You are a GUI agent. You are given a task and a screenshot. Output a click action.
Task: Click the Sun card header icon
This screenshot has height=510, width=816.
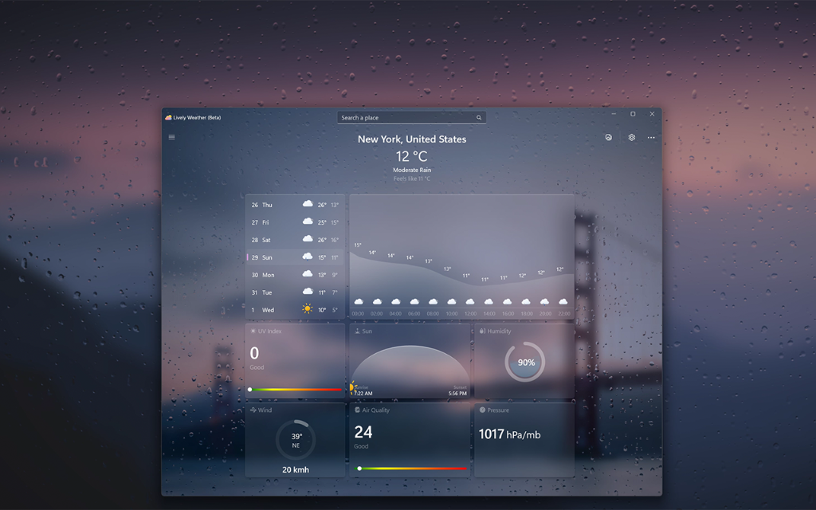[357, 331]
